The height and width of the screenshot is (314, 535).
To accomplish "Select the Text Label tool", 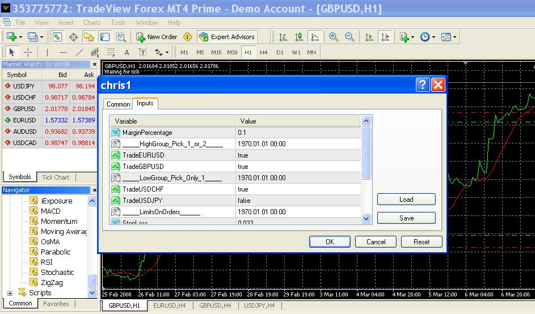I will click(142, 53).
